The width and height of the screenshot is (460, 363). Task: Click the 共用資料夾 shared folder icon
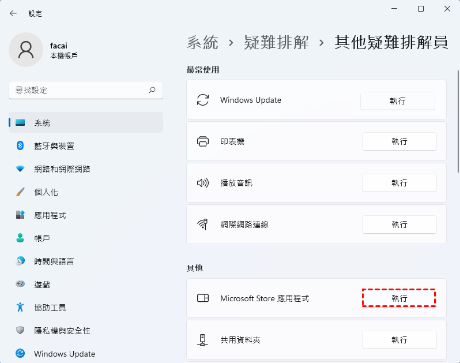(x=203, y=340)
